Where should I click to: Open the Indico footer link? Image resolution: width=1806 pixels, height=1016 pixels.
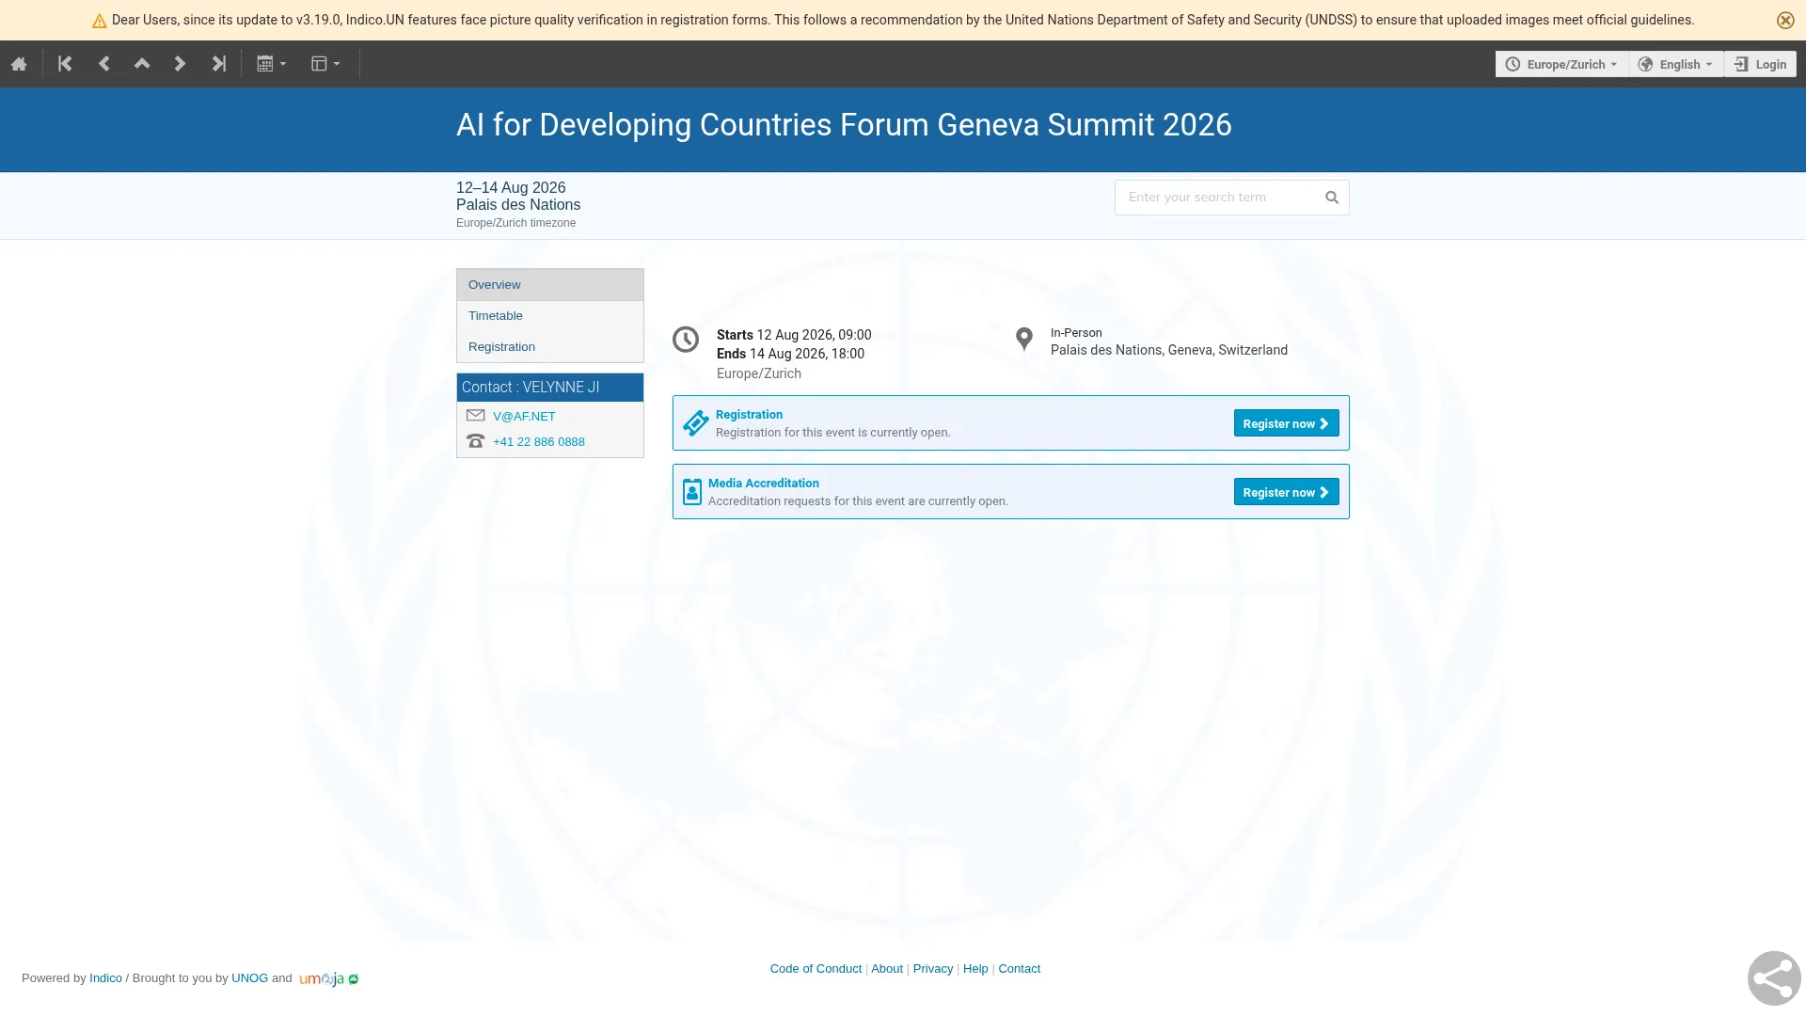[x=105, y=978]
